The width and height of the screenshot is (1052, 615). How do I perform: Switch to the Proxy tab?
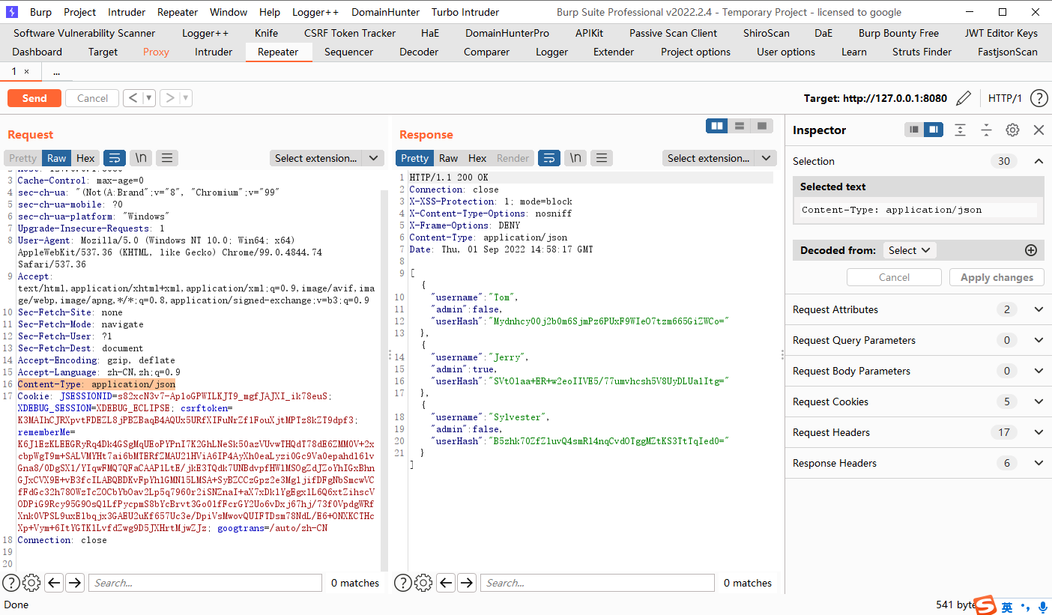[156, 52]
